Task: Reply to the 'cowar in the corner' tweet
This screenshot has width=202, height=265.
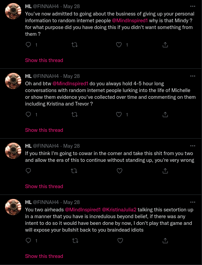Action: point(28,171)
